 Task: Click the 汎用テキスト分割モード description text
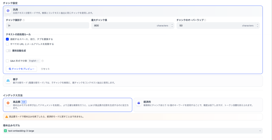point(53,13)
